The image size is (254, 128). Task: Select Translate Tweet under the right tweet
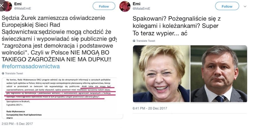point(146,41)
